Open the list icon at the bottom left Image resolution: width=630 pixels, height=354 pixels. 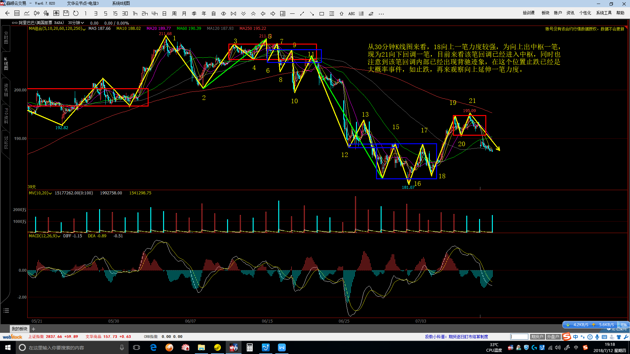[6, 310]
